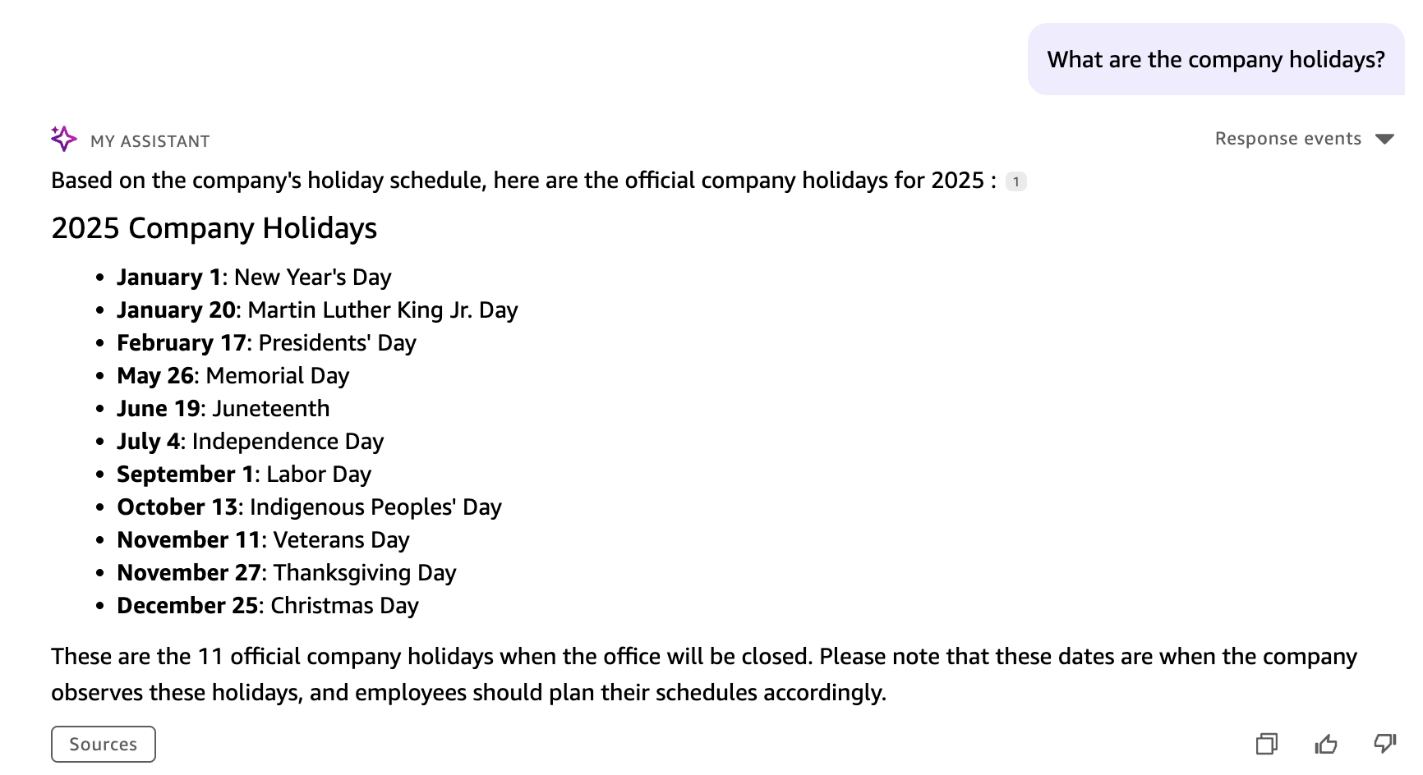Expand the Response events dropdown arrow
Screen dimensions: 1423x775
coord(1384,139)
